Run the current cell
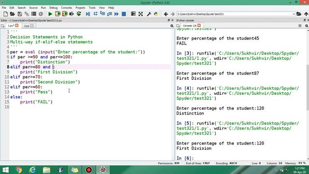Screen dimensions: 309x174 (57, 14)
